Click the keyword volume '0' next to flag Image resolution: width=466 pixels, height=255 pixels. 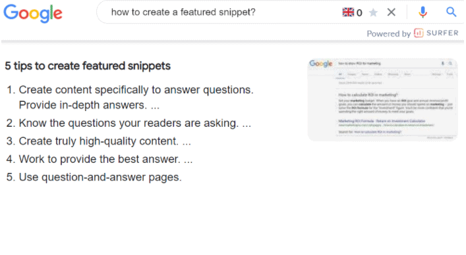tap(359, 12)
